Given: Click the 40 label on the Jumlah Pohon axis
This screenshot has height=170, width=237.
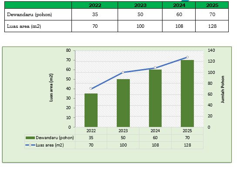Looking at the screenshot, I should point(210,105).
